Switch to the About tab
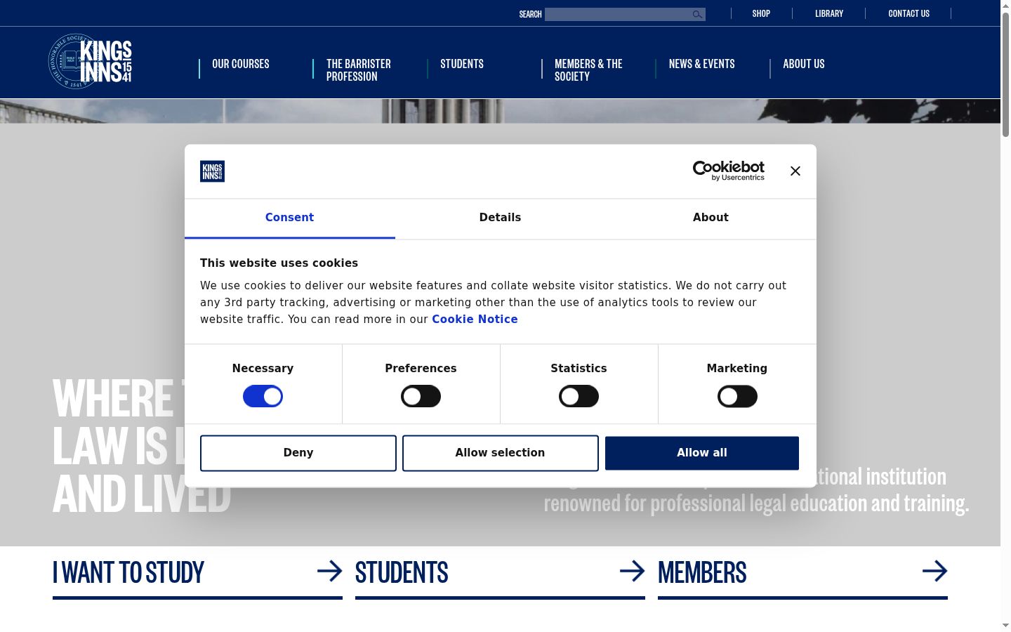 (x=711, y=218)
